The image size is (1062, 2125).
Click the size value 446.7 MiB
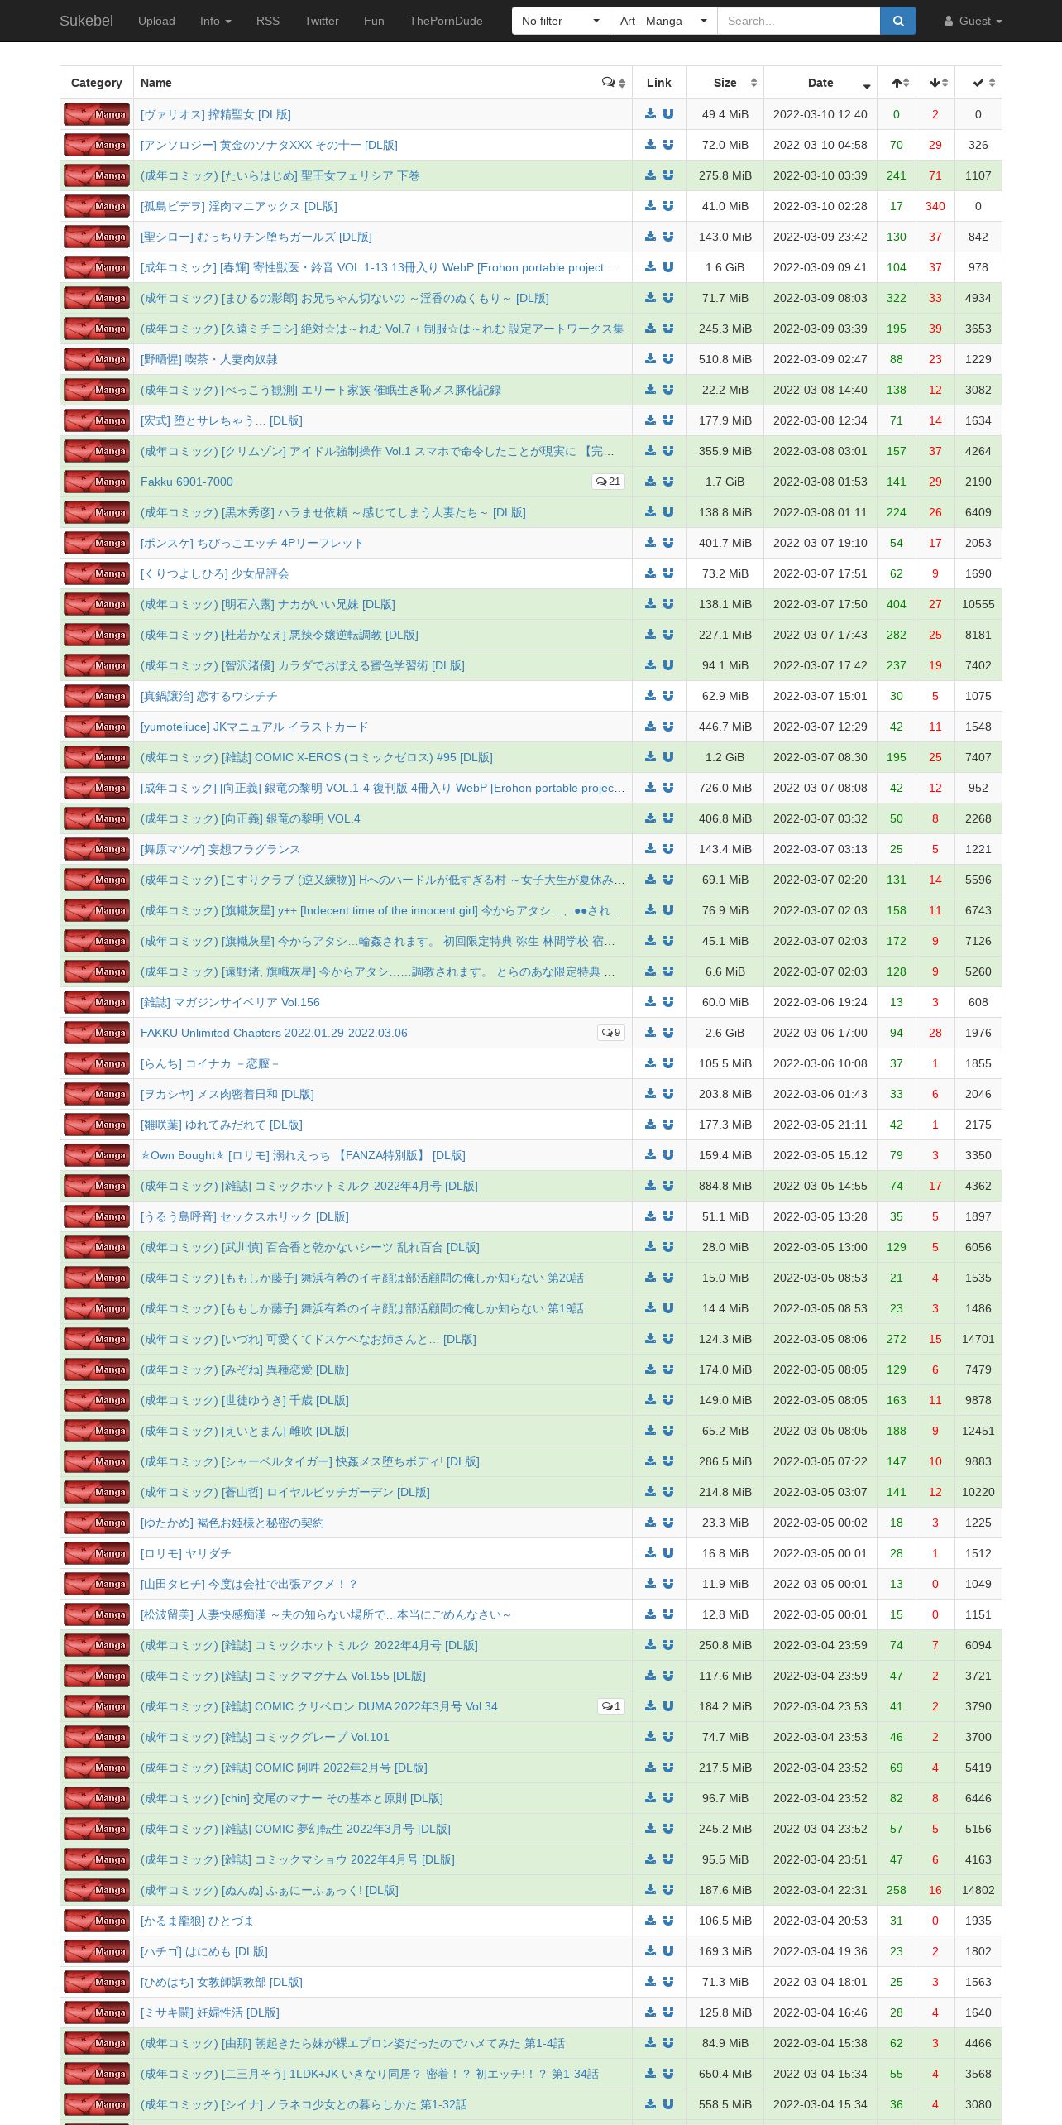[x=725, y=727]
